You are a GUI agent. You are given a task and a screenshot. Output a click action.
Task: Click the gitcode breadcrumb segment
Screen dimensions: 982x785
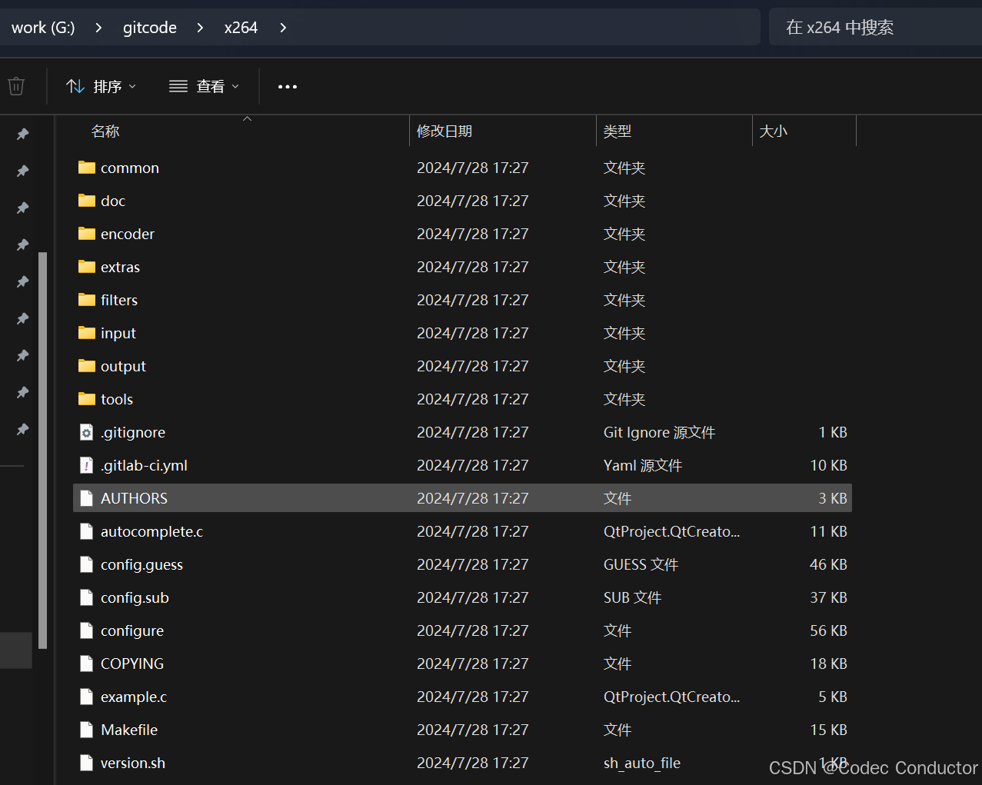(x=150, y=28)
